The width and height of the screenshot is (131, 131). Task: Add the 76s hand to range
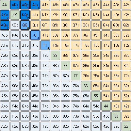86,76
